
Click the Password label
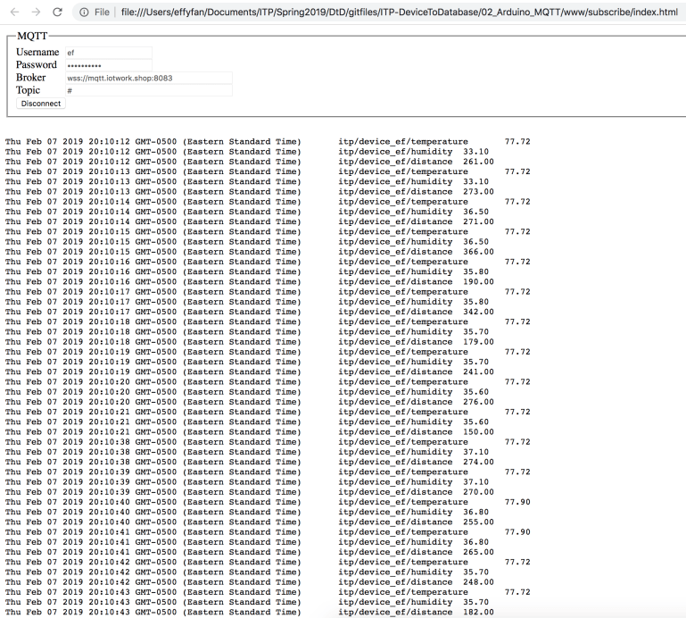coord(37,65)
